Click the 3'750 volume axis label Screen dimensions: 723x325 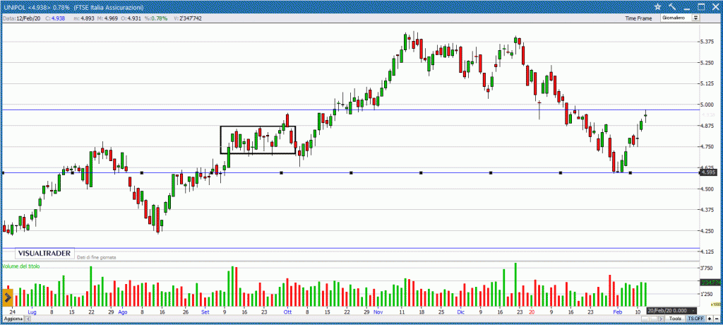tap(706, 268)
